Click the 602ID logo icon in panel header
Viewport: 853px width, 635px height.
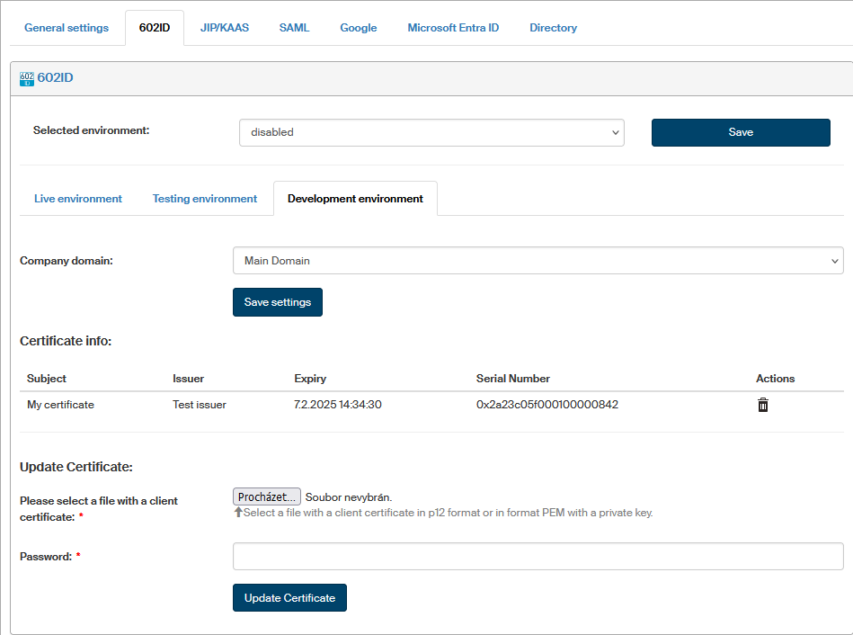[x=27, y=78]
